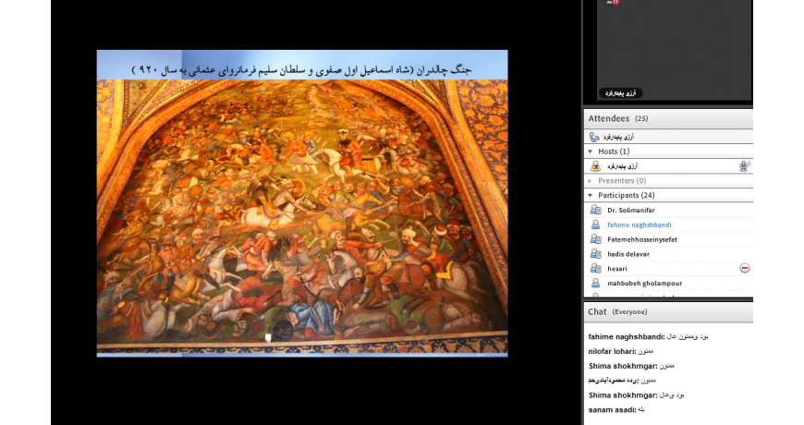This screenshot has width=804, height=425.
Task: Click fahime naghshbandi's participant icon
Action: 595,225
